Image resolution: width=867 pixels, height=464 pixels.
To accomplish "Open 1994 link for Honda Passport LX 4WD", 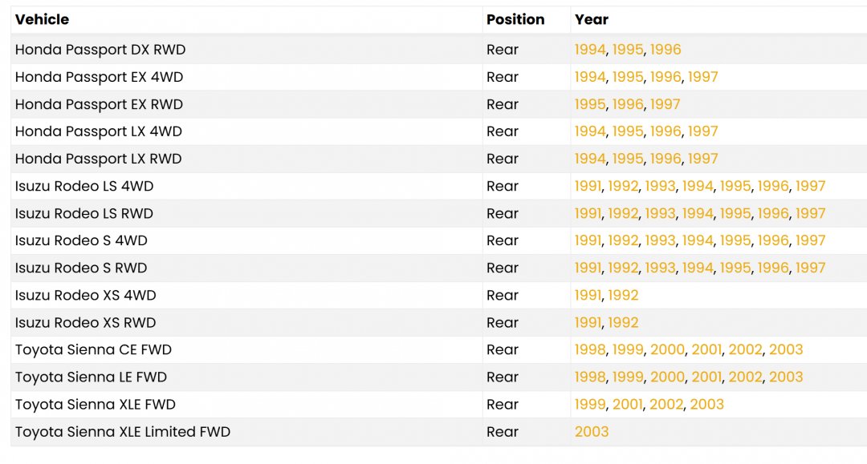I will [590, 131].
